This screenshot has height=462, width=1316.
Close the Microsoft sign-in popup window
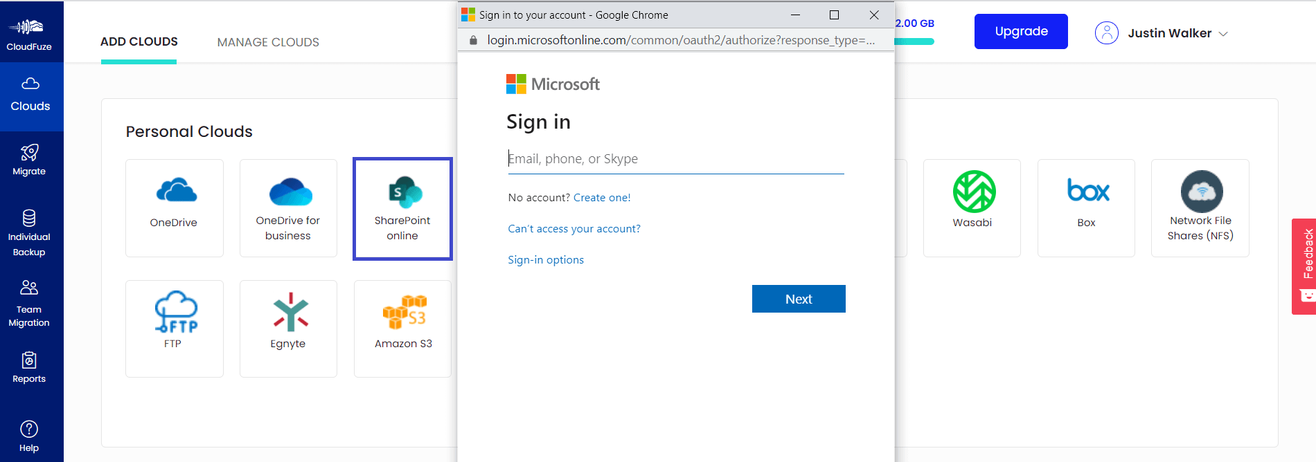(x=874, y=15)
